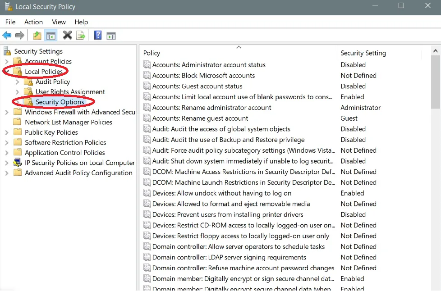Image resolution: width=441 pixels, height=291 pixels.
Task: Click the IP Security Policies computer icon
Action: point(18,162)
